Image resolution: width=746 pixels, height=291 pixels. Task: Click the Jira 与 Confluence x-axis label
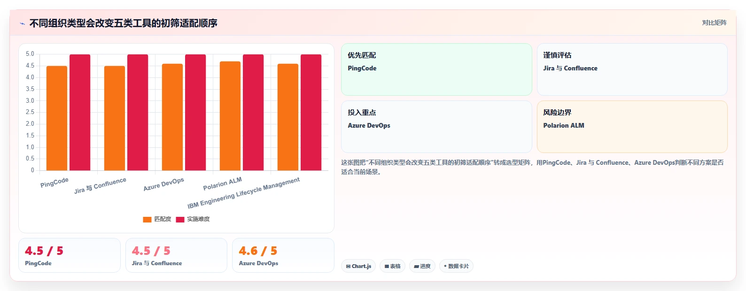click(x=100, y=185)
